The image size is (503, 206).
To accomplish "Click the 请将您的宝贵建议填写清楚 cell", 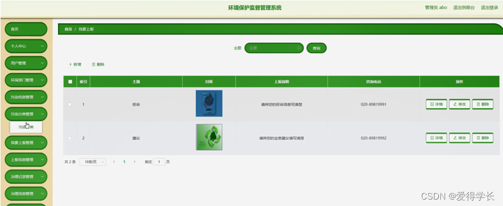I will (281, 138).
